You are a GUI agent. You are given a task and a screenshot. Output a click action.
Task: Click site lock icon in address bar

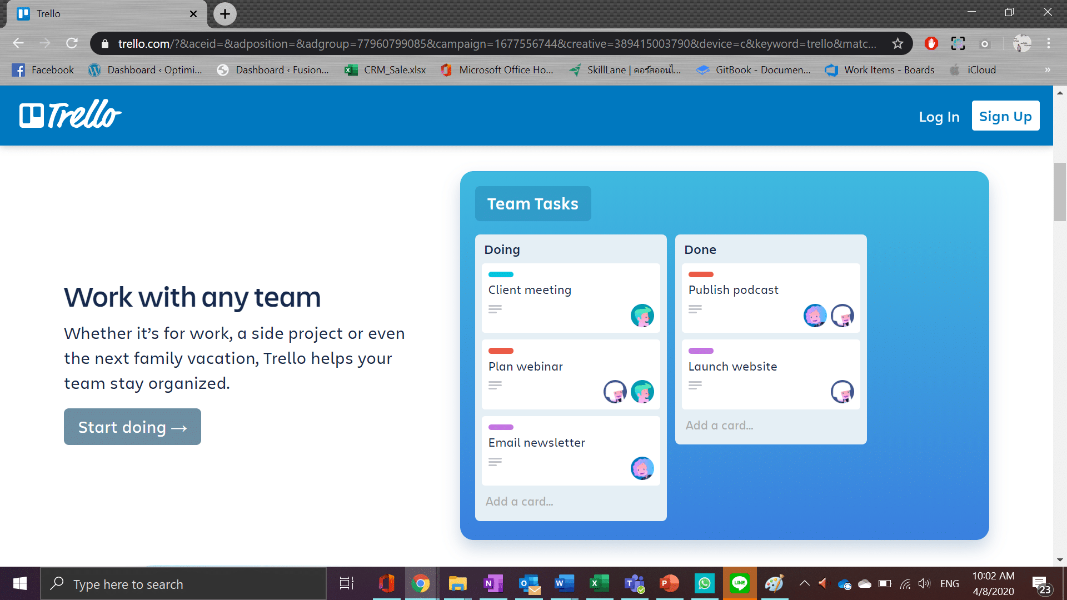(105, 43)
